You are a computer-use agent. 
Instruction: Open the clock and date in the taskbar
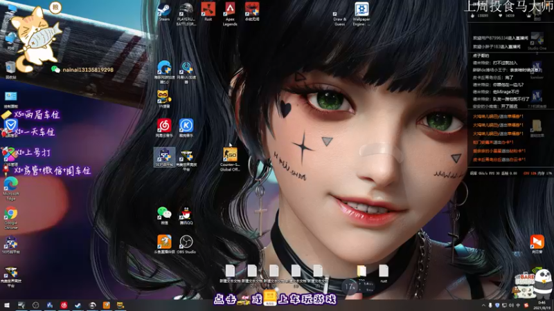[x=542, y=305]
